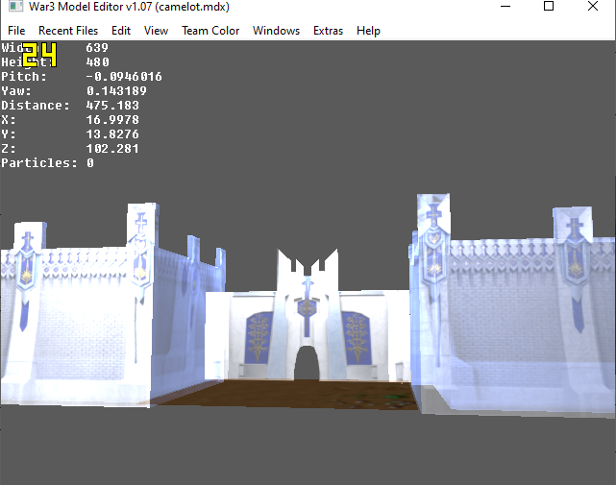Click the Pitch value -0.0946016

[124, 77]
